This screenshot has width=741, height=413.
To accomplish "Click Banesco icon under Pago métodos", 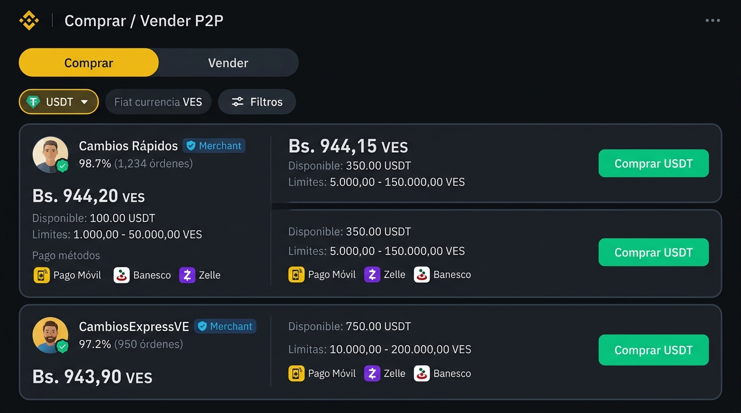I will 122,275.
